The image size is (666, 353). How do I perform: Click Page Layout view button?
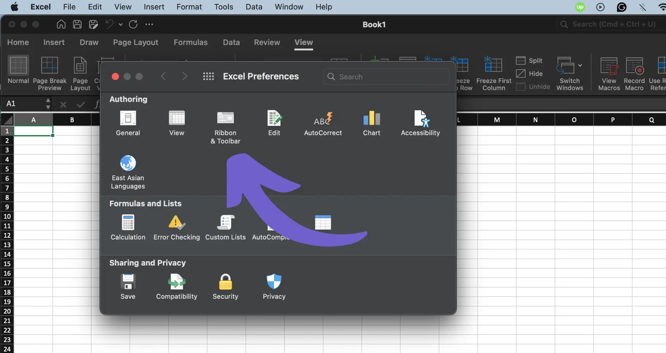pyautogui.click(x=80, y=74)
